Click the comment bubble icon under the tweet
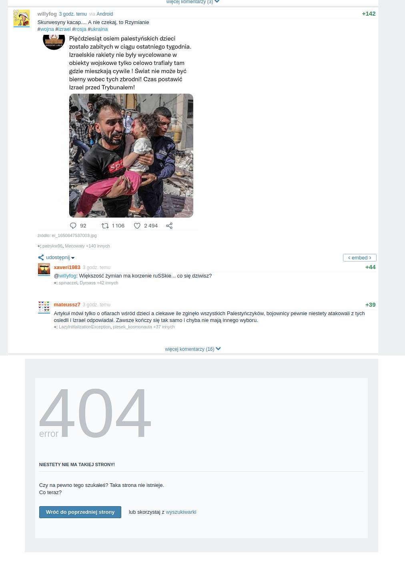 pos(73,226)
